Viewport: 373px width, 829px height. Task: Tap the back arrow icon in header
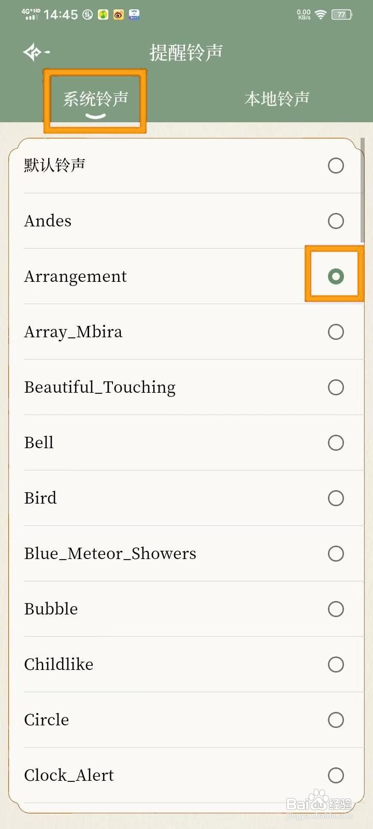[36, 52]
